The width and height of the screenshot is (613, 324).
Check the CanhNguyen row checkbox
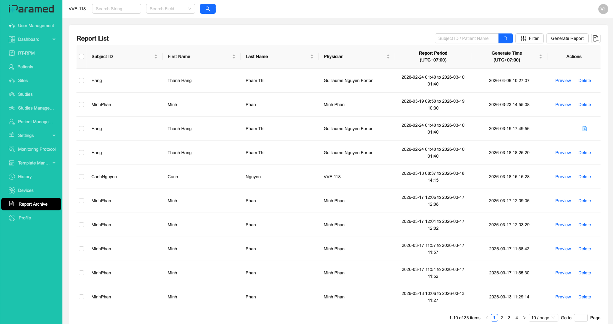[81, 177]
